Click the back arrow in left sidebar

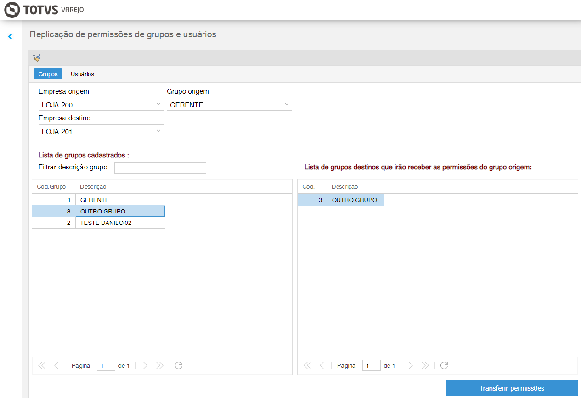coord(11,36)
